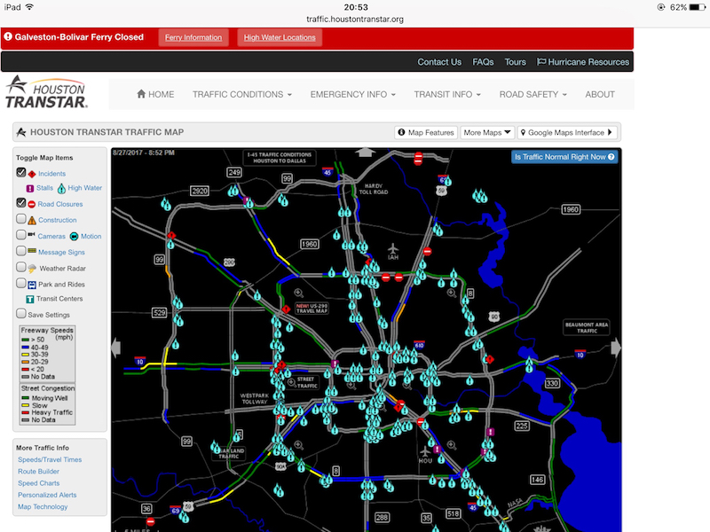Click the Message Signs icon
This screenshot has height=532, width=710.
coord(32,251)
